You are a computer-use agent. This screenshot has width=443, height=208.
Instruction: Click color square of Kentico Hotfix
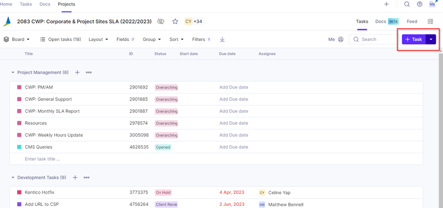tap(19, 193)
